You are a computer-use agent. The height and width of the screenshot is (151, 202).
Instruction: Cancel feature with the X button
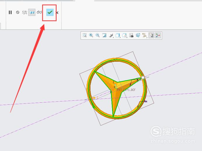pyautogui.click(x=57, y=13)
